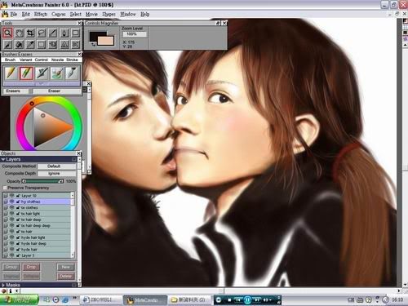Choose the first pencil brush icon
Viewport: 408px width, 306px height.
pos(11,73)
